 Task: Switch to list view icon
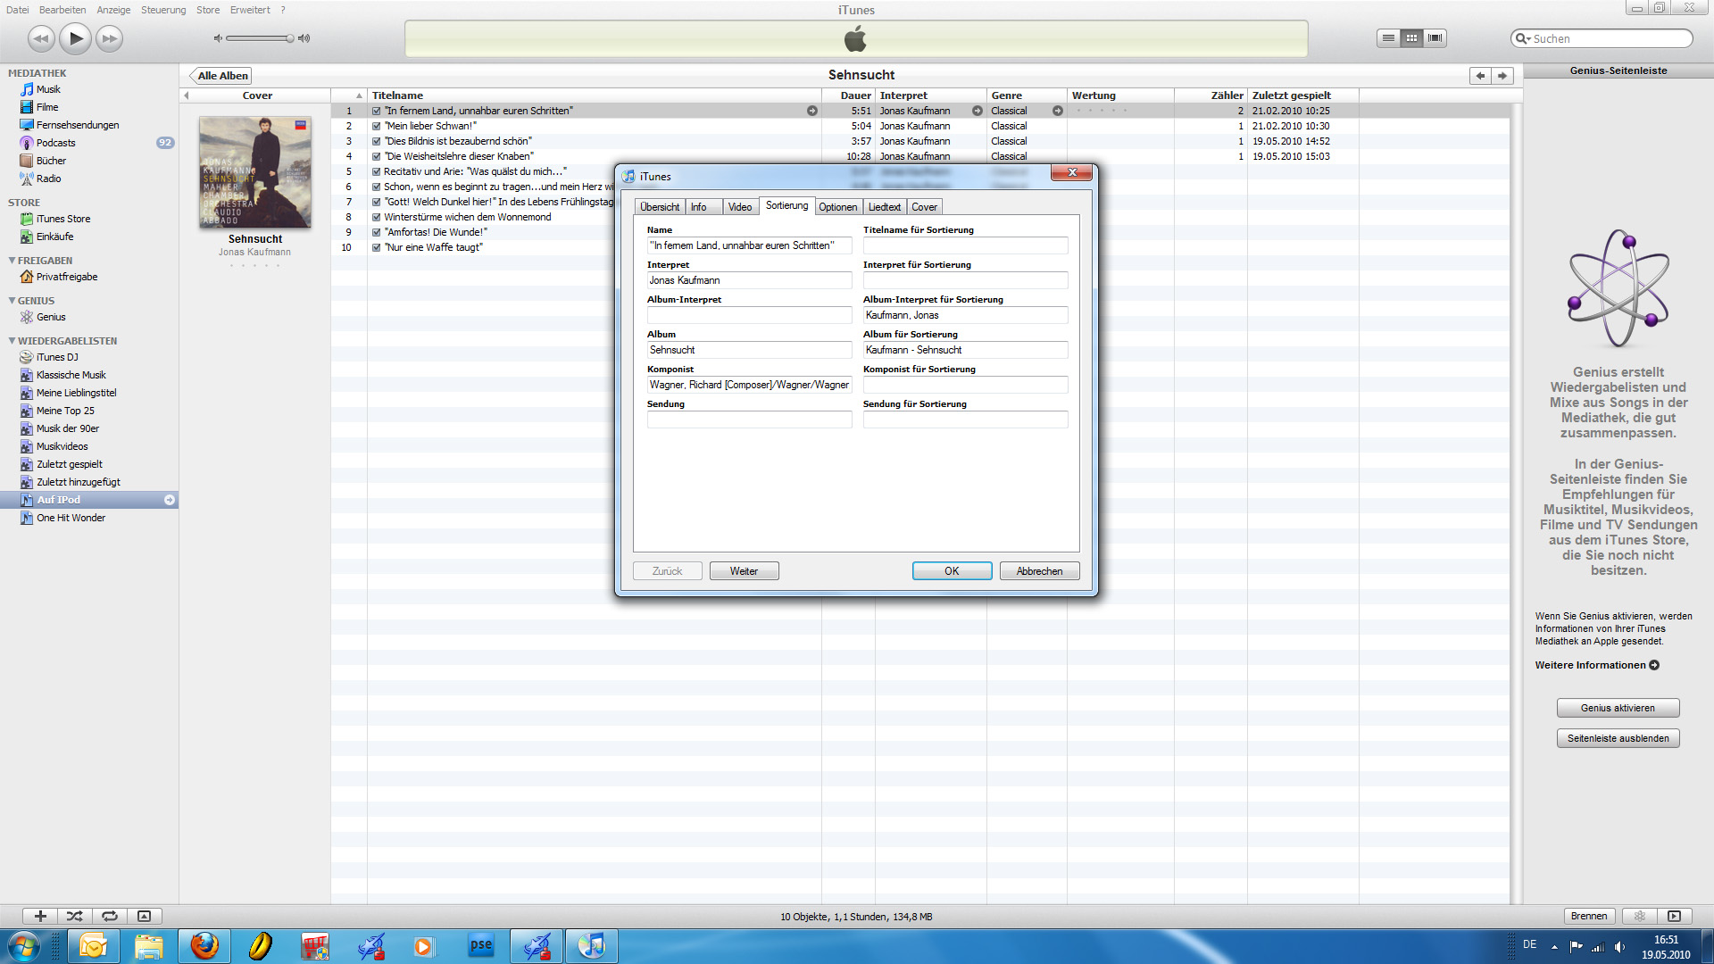(x=1388, y=38)
